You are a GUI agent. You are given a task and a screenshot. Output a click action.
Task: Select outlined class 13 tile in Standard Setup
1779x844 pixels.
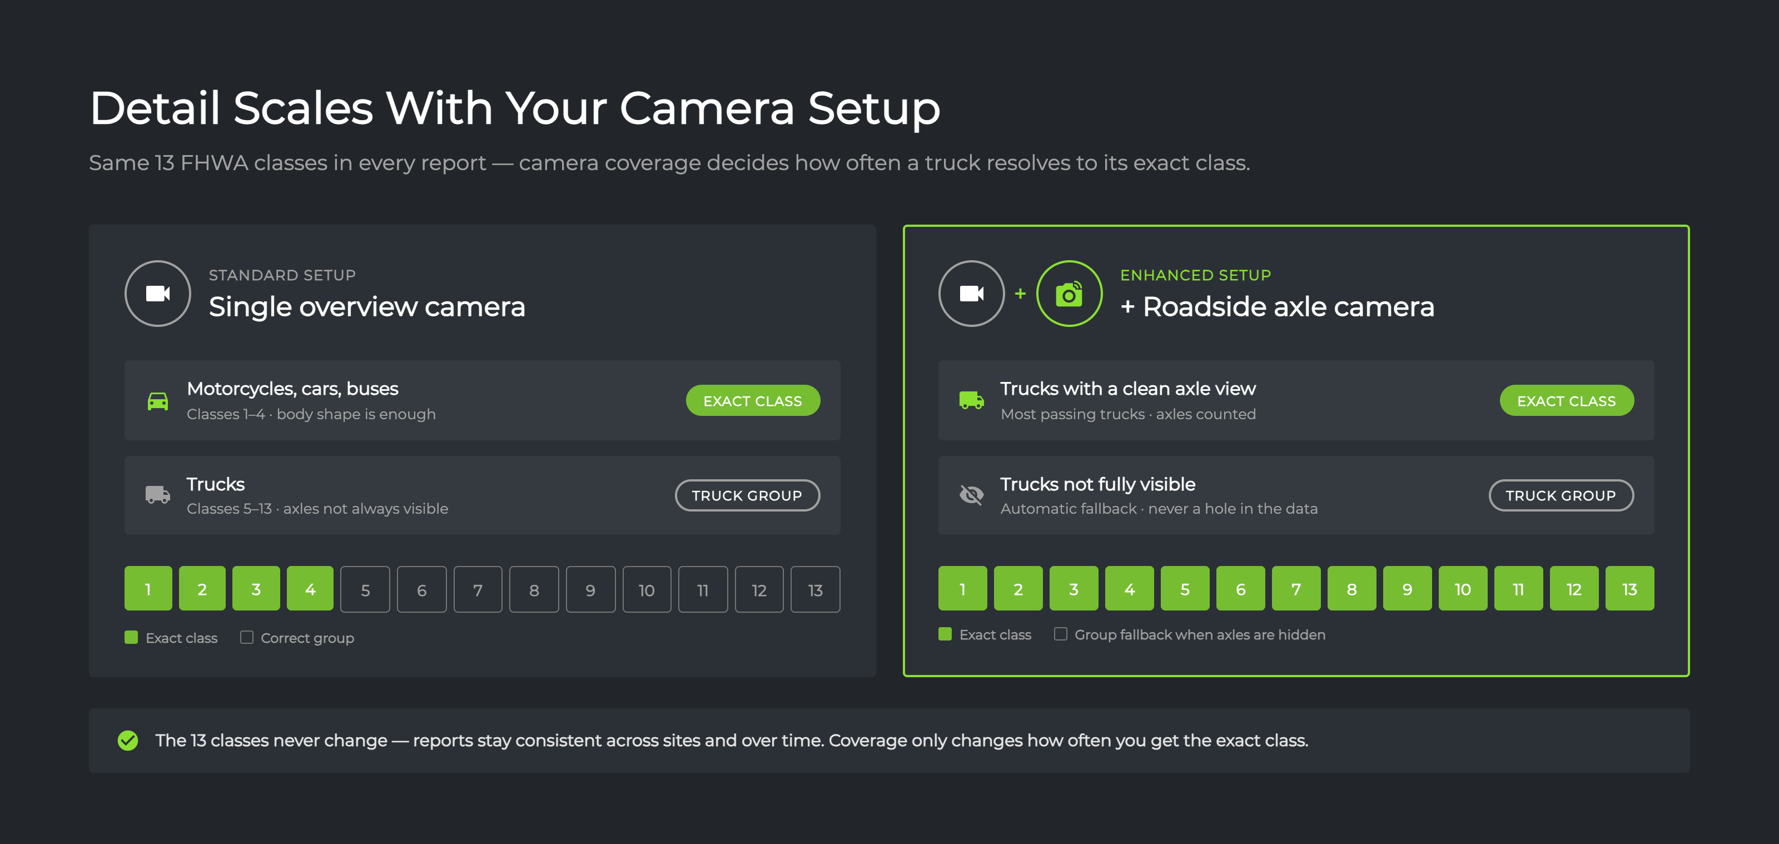point(816,589)
